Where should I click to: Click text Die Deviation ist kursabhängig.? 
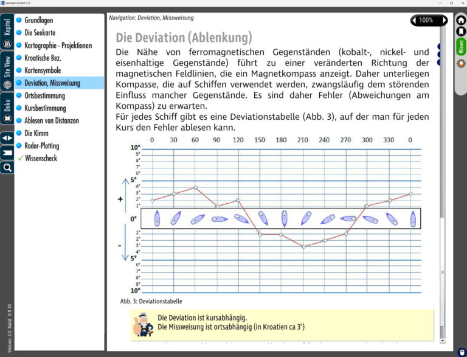(202, 317)
